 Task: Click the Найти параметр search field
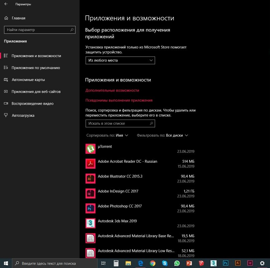click(39, 30)
